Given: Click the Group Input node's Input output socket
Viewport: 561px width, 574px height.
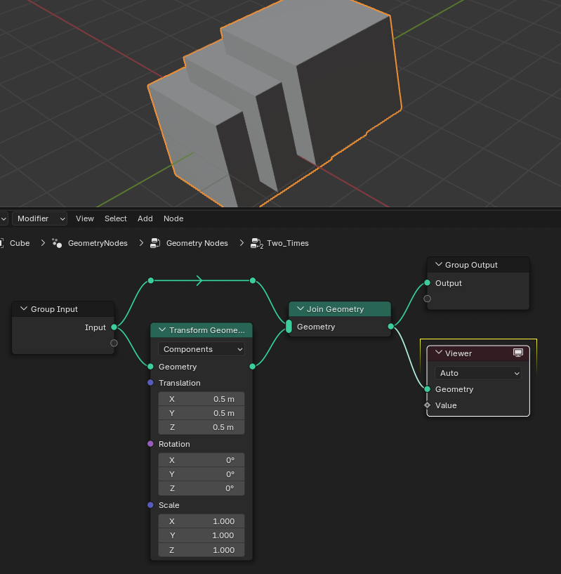Looking at the screenshot, I should coord(114,327).
